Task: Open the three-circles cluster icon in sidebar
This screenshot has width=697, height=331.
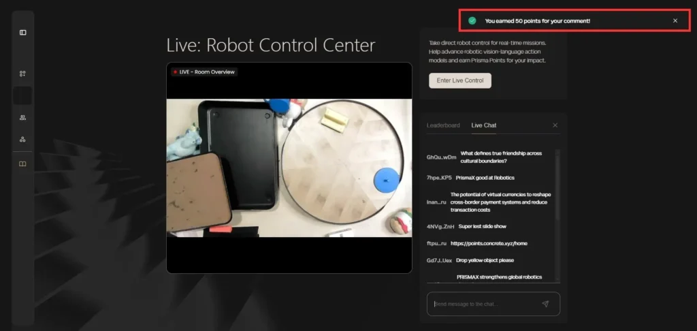Action: (22, 139)
